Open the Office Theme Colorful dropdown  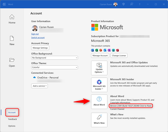click(x=54, y=67)
